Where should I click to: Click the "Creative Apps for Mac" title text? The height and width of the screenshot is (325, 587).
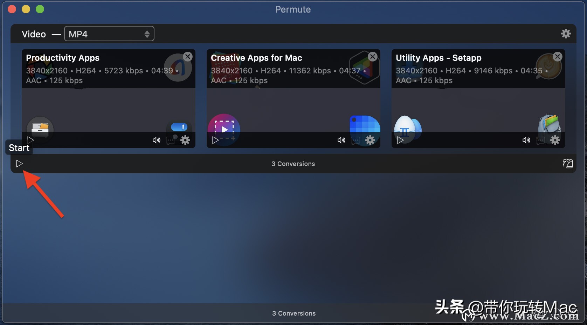click(x=256, y=58)
